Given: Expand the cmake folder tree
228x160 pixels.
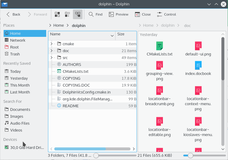Looking at the screenshot, I should (x=52, y=44).
